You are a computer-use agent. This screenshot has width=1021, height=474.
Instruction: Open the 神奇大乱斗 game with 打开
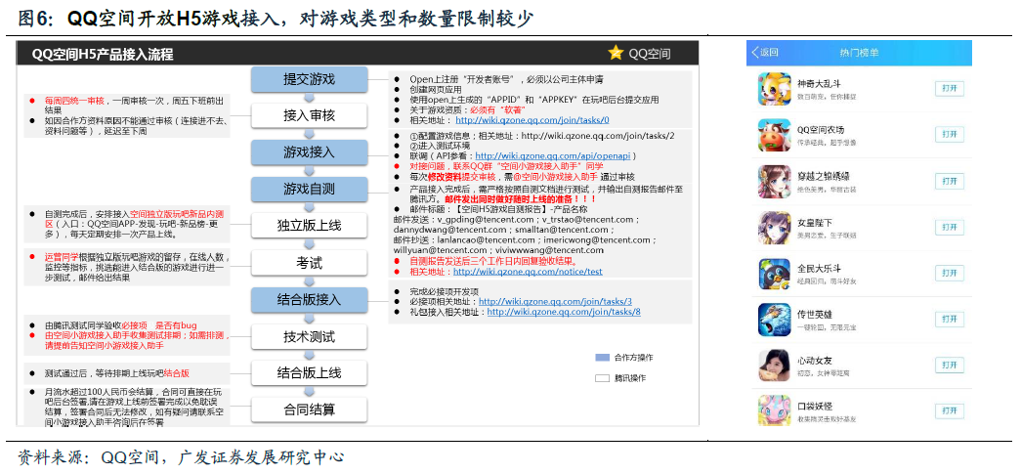(x=950, y=89)
